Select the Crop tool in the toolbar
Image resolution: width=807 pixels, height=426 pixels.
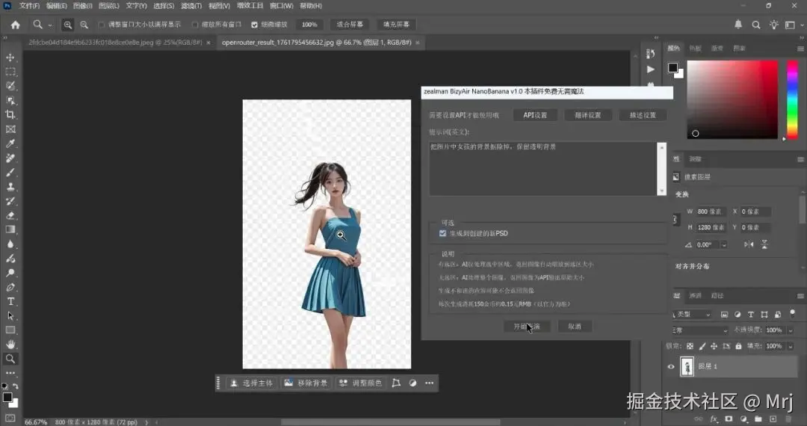10,114
